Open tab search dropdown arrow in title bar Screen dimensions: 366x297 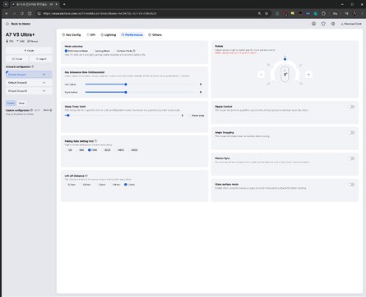pos(6,4)
